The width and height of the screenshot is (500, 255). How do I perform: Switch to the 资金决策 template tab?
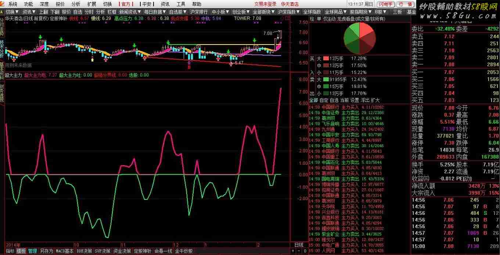point(122,251)
